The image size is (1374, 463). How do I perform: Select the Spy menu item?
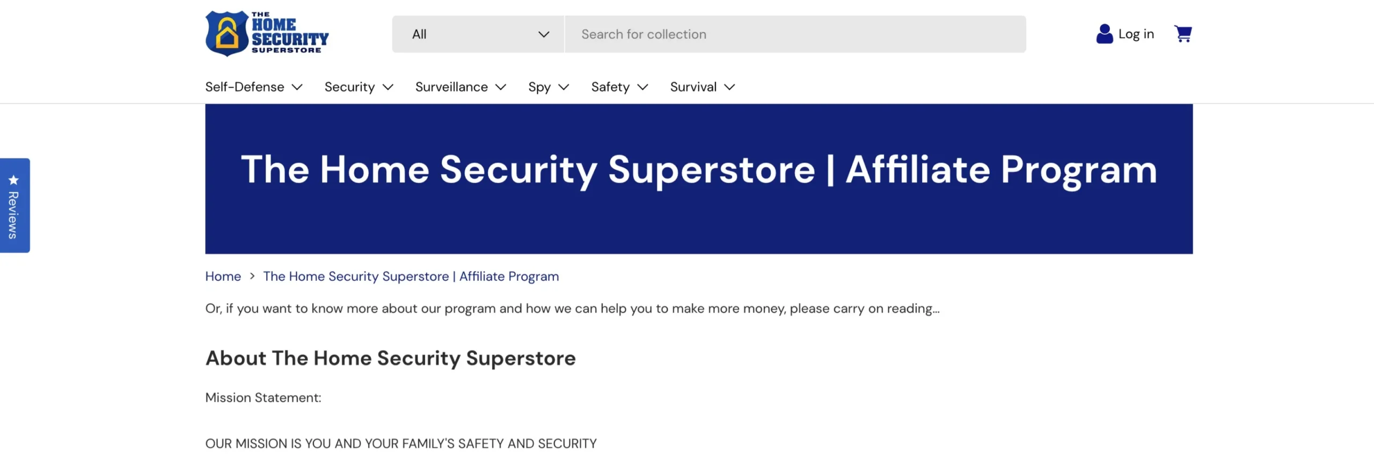[x=539, y=87]
